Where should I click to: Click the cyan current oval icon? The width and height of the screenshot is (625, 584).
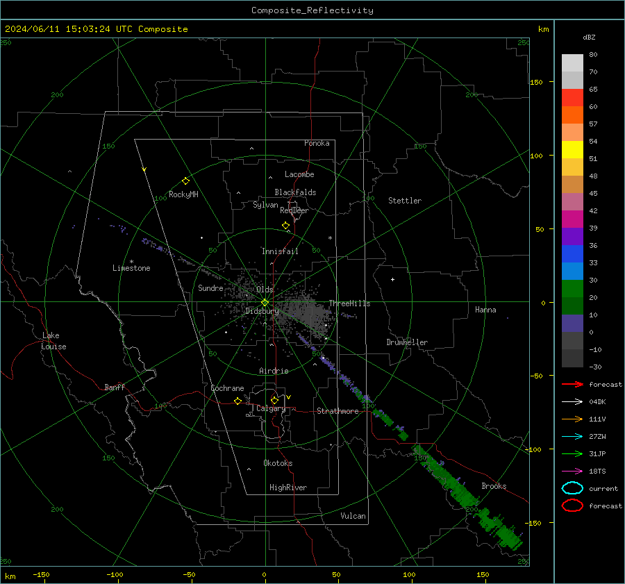[x=572, y=488]
